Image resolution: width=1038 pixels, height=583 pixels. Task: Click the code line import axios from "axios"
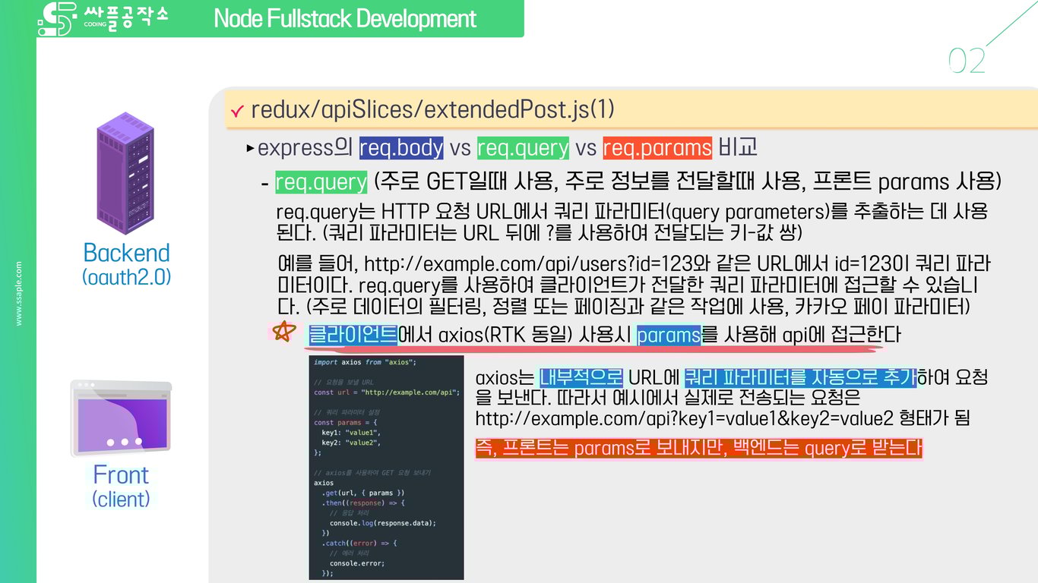pyautogui.click(x=365, y=362)
